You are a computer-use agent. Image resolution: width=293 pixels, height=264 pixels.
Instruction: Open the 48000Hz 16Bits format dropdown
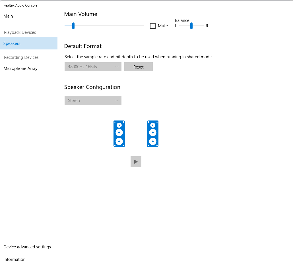(x=93, y=67)
